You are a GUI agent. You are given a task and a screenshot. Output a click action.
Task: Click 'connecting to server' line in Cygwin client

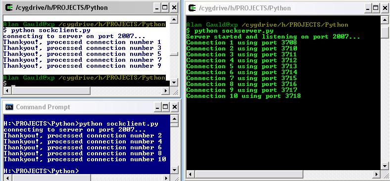(x=74, y=36)
